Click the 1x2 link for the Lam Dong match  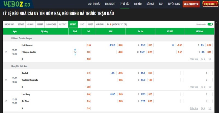pyautogui.click(x=210, y=108)
